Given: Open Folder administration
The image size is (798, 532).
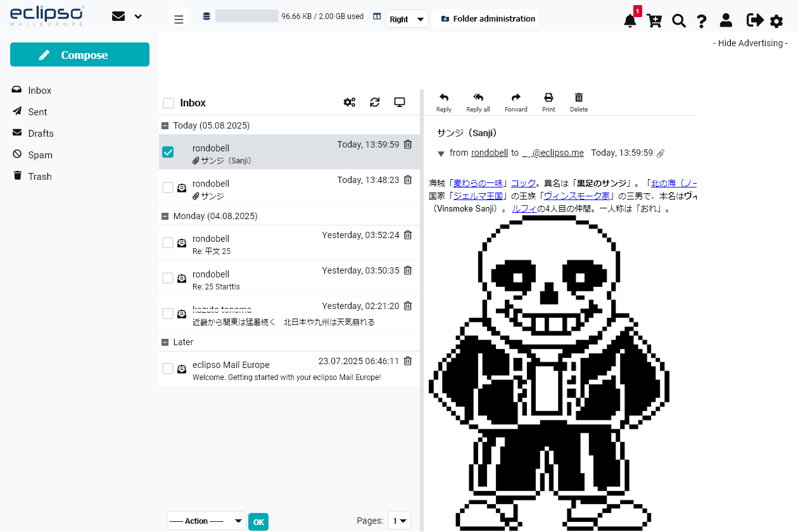Looking at the screenshot, I should (x=488, y=19).
